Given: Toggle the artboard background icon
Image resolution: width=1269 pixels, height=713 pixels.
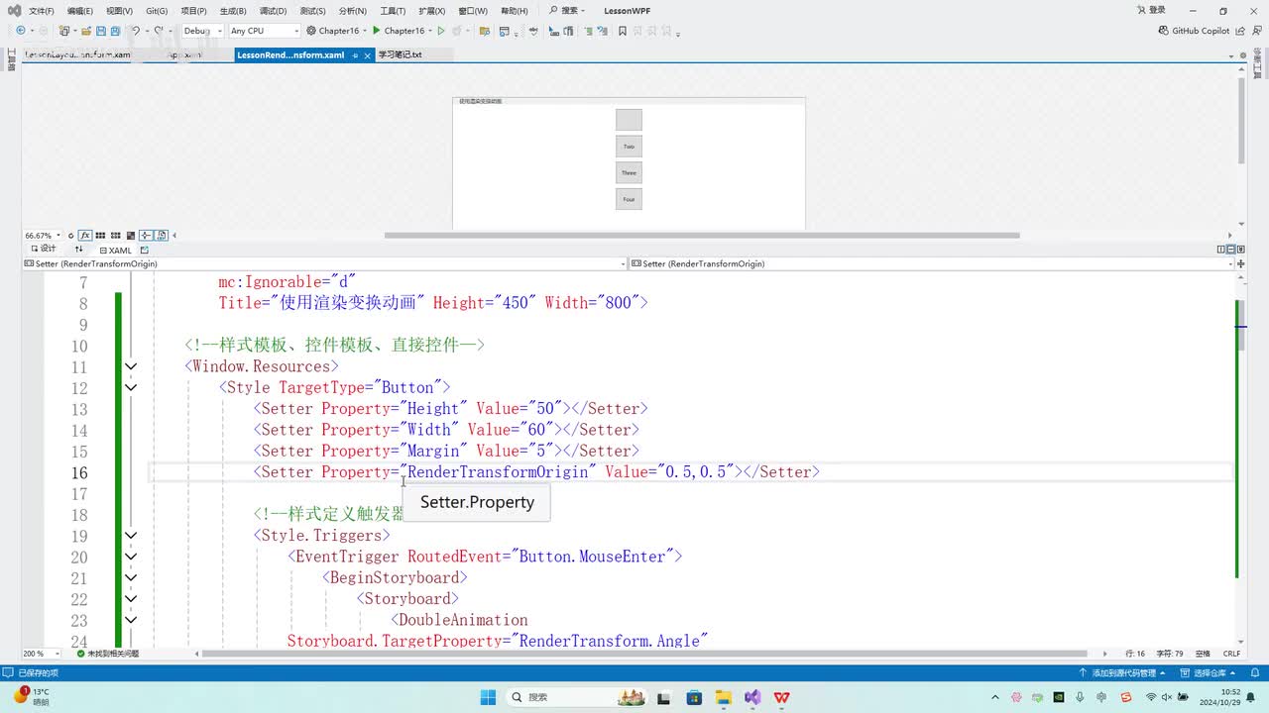Looking at the screenshot, I should pos(131,236).
